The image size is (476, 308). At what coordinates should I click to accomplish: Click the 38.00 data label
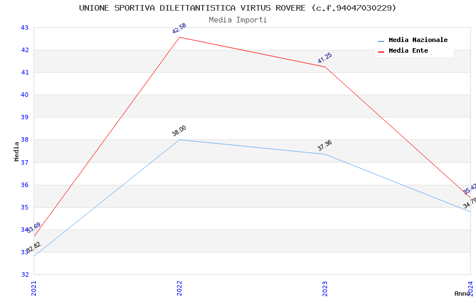pos(179,131)
